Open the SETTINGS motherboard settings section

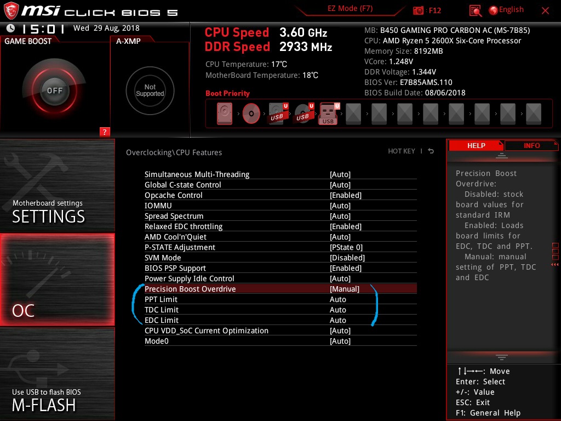pos(57,185)
